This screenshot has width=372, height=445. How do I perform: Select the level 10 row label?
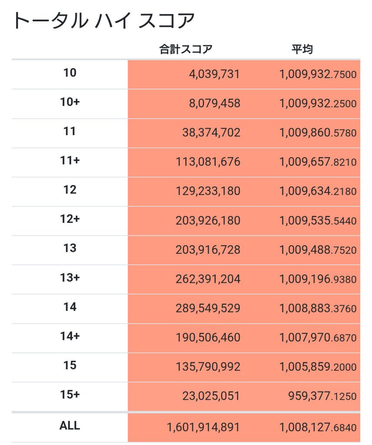coord(70,73)
